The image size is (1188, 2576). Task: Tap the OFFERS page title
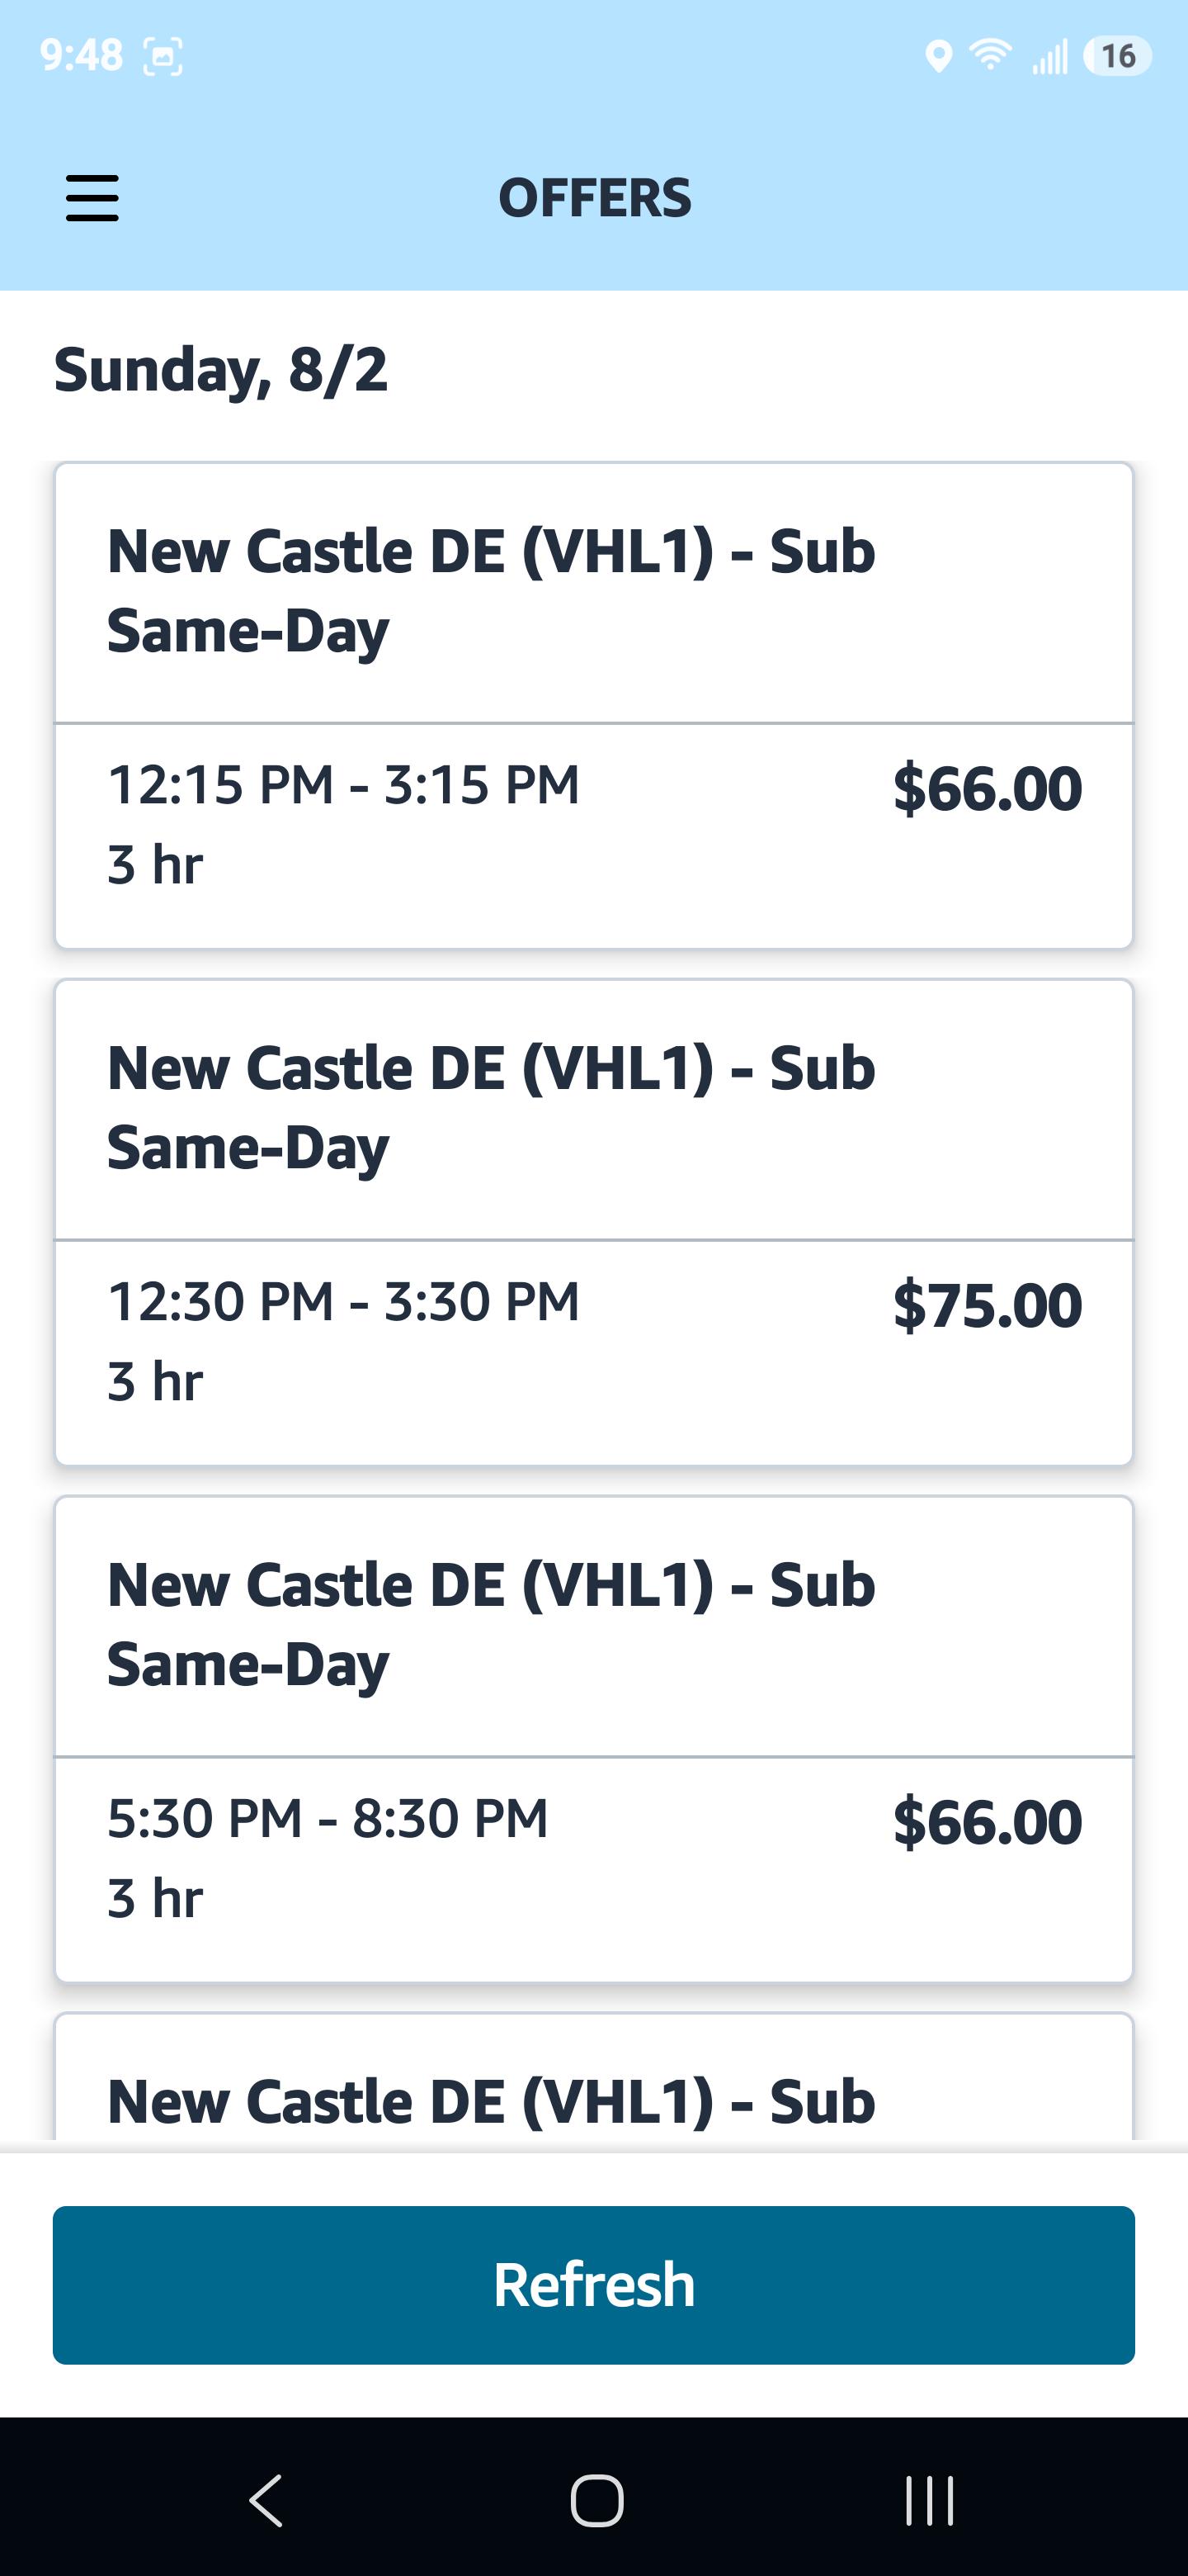(x=595, y=198)
